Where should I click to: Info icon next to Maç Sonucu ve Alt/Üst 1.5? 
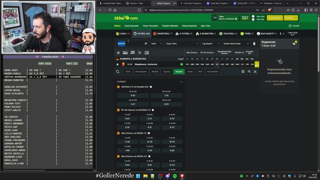149,133
